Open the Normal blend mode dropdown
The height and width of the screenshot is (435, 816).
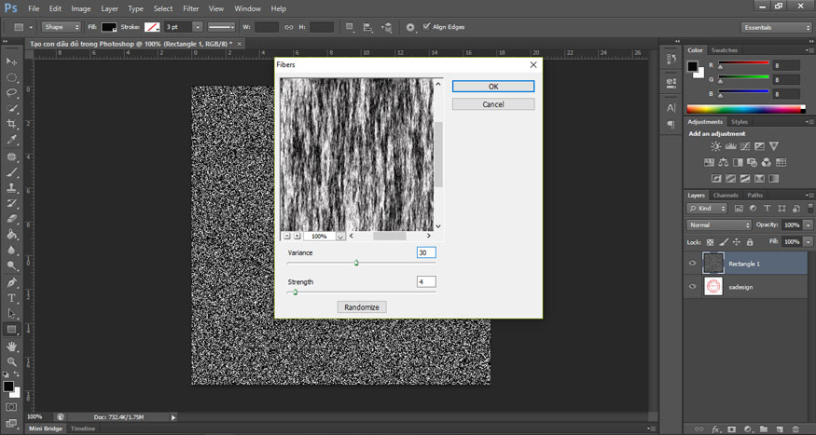pos(719,225)
